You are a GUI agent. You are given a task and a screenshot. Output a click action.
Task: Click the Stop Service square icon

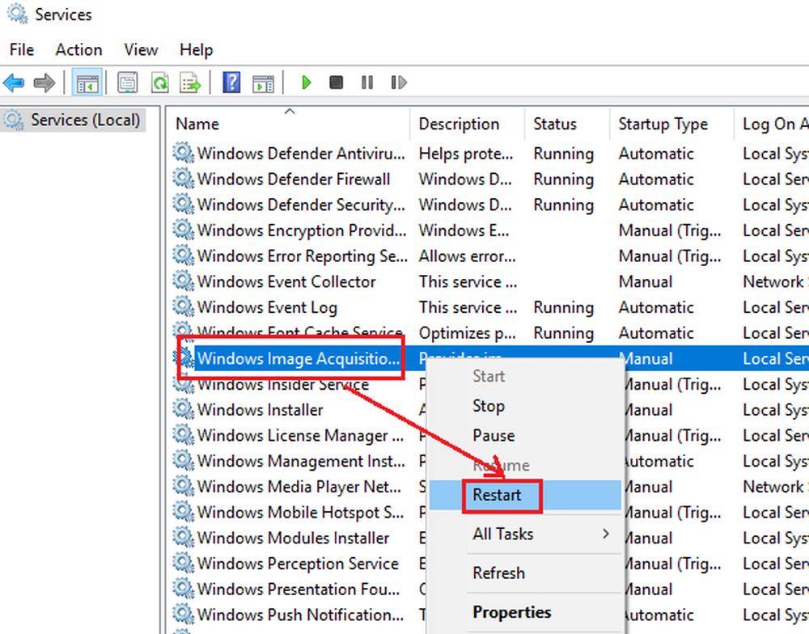[x=337, y=82]
